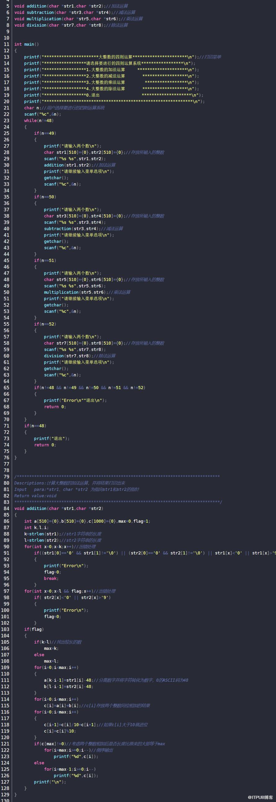The width and height of the screenshot is (276, 802).
Task: Click the menu line containing "4.大整数的除法运算"
Action: [112, 89]
